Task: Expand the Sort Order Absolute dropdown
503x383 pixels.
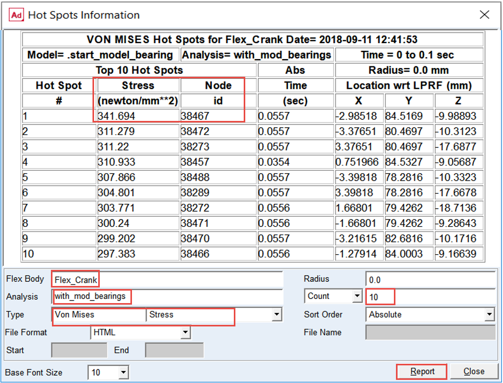Action: pyautogui.click(x=489, y=314)
